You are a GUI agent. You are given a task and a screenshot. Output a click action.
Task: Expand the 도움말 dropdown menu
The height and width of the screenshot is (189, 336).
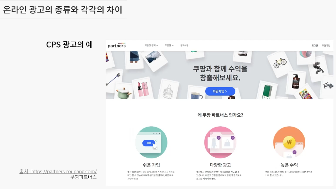[169, 45]
